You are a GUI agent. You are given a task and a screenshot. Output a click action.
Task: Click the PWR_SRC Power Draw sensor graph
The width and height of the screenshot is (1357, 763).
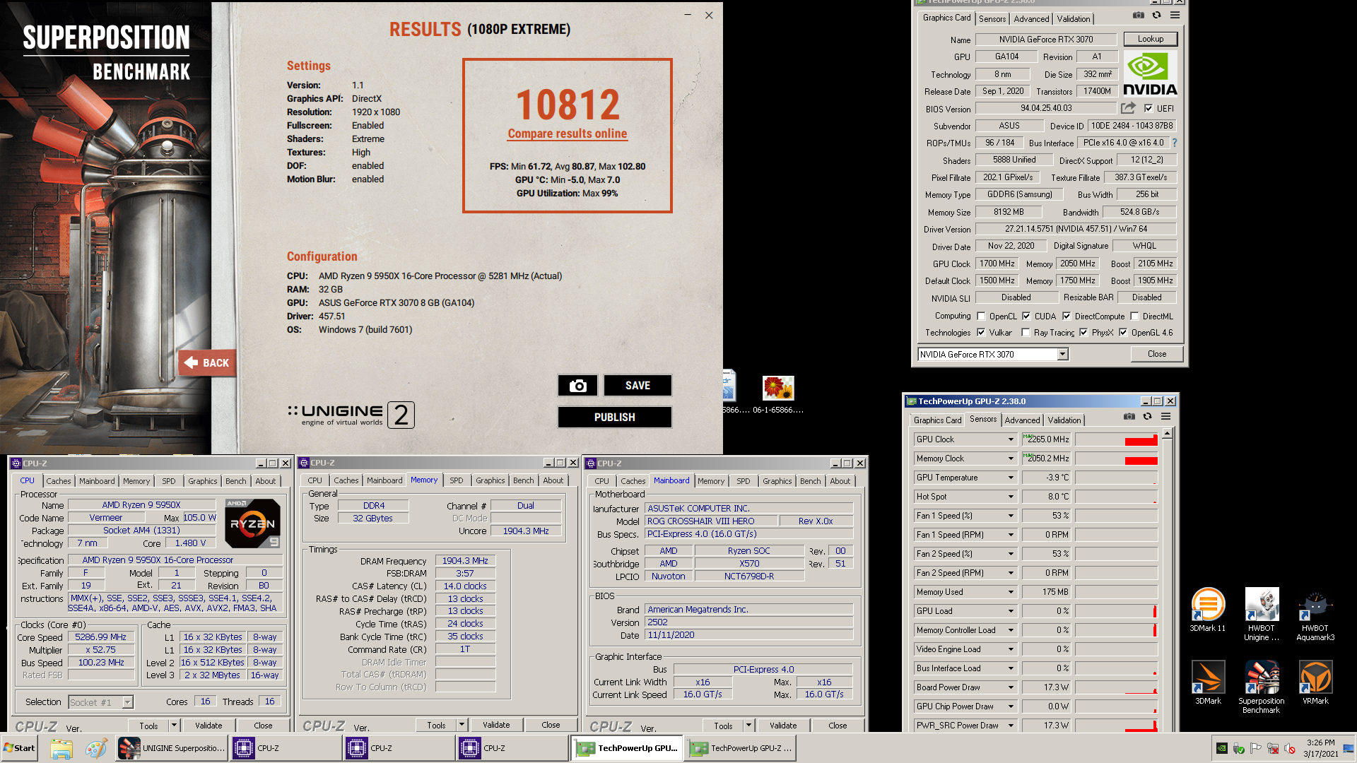click(1116, 726)
